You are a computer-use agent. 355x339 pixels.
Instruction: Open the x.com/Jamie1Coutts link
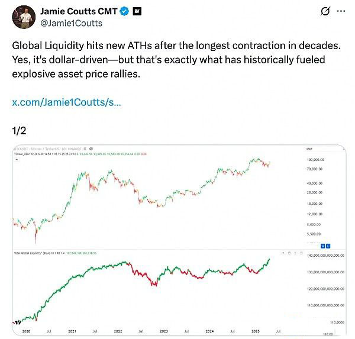[66, 102]
